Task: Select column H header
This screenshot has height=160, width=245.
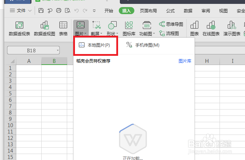Action: (x=207, y=61)
